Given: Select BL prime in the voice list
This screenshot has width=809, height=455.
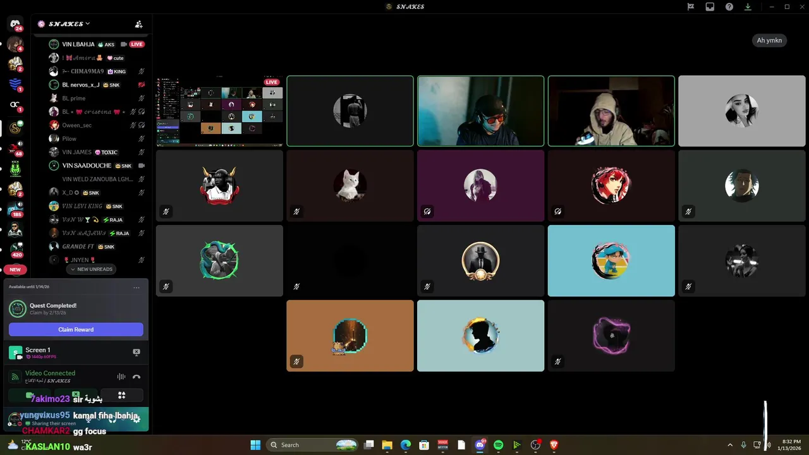Looking at the screenshot, I should click(x=98, y=99).
